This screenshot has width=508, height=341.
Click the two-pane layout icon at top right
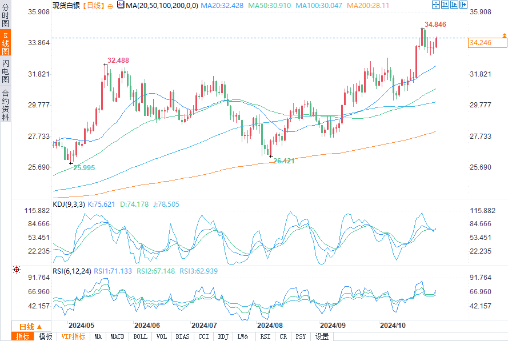(x=445, y=5)
